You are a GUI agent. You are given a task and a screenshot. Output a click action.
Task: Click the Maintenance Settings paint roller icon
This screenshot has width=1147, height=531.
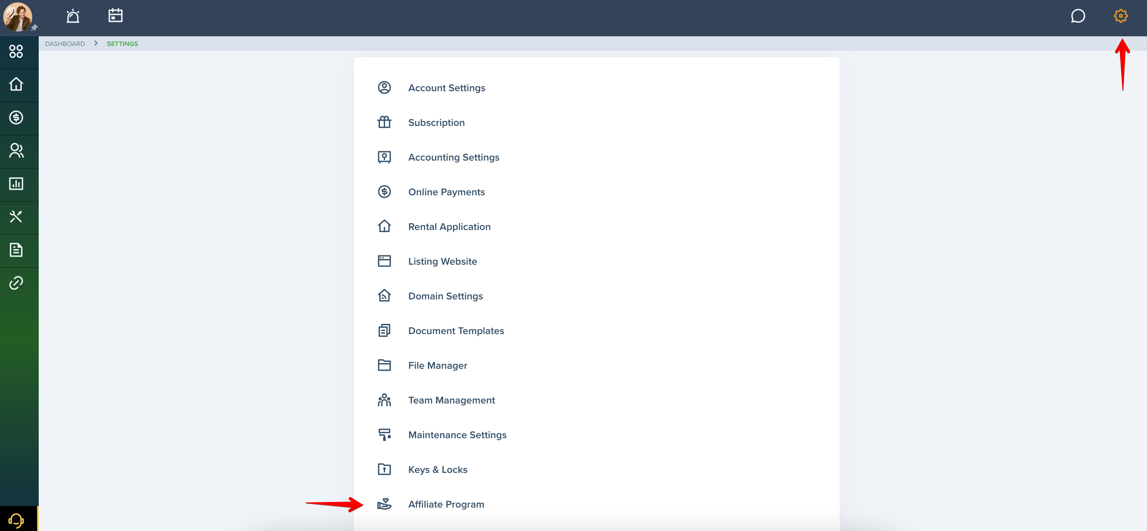[x=384, y=435]
